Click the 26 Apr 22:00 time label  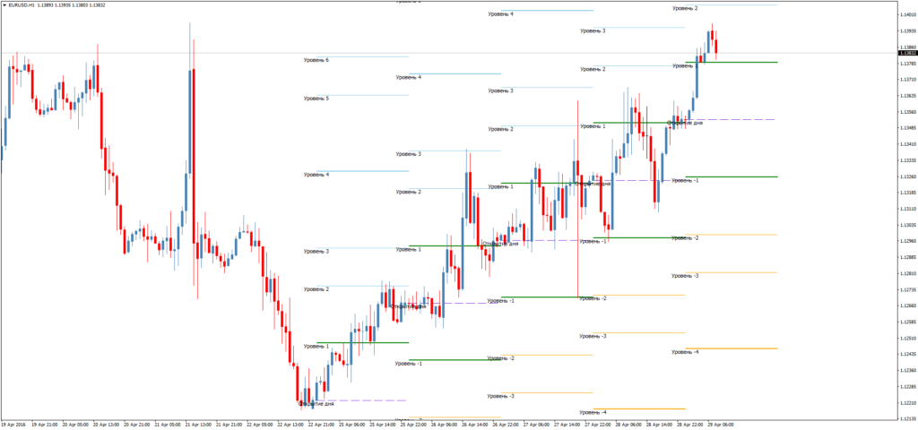click(x=504, y=425)
